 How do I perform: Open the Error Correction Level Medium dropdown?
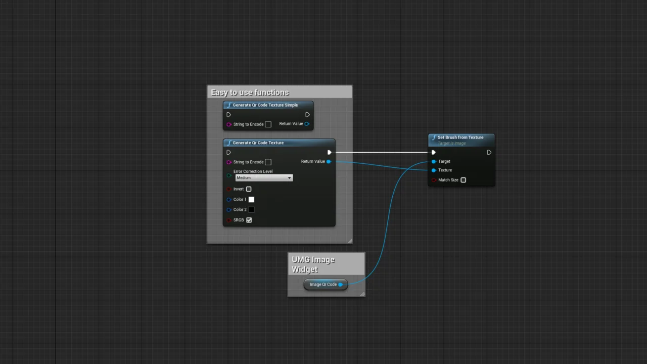264,178
